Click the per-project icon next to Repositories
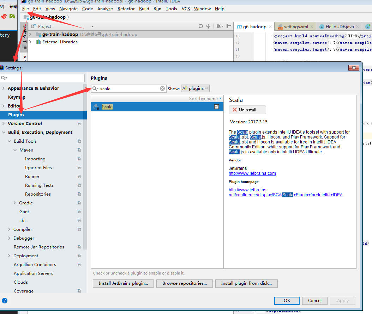This screenshot has width=372, height=314. 79,194
